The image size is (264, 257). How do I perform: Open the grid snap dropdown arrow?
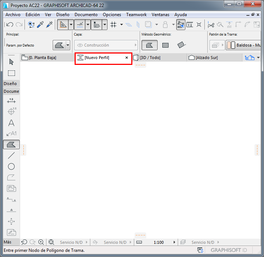point(121,25)
